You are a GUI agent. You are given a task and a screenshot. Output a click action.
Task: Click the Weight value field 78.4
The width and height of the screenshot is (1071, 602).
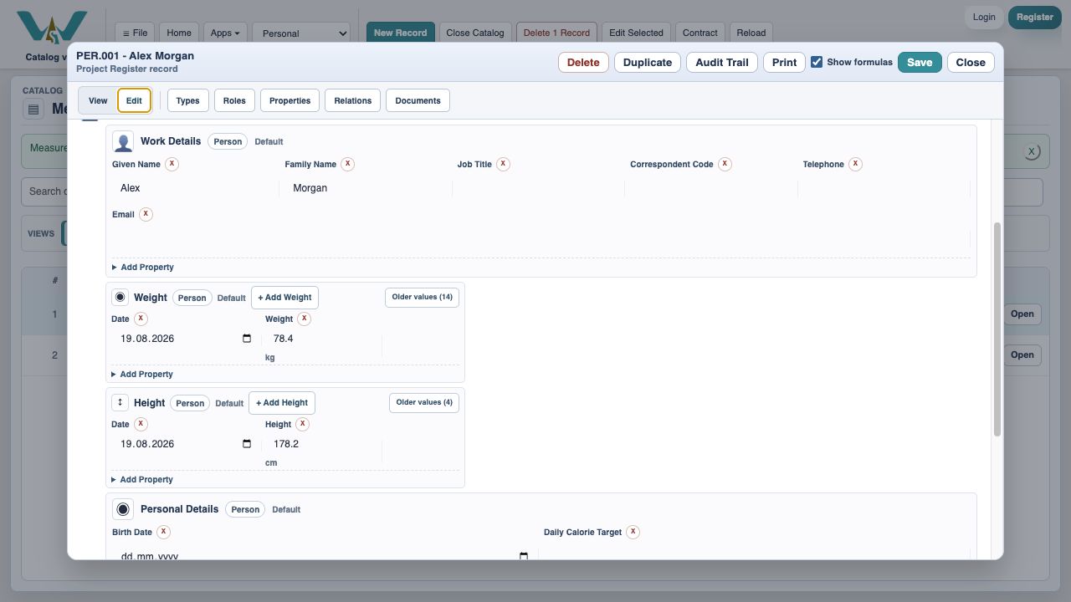point(322,339)
